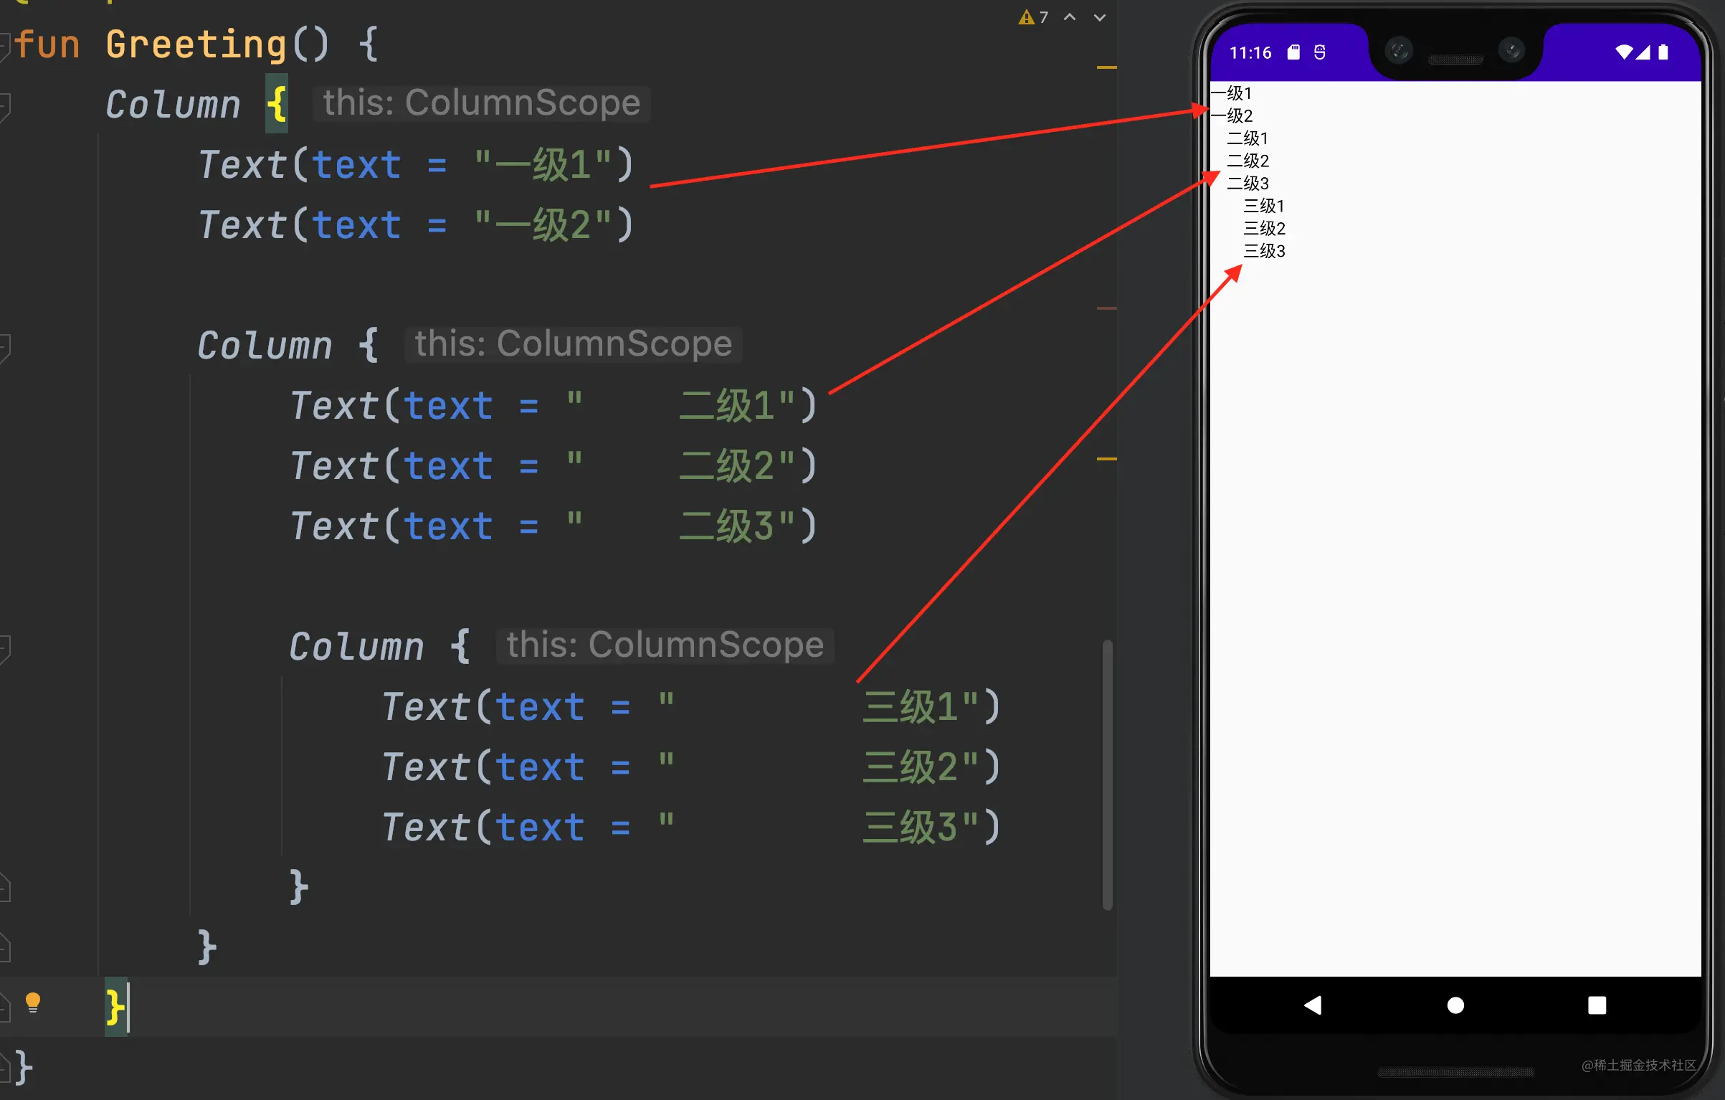
Task: Fold the second nested Column block
Action: 4,346
